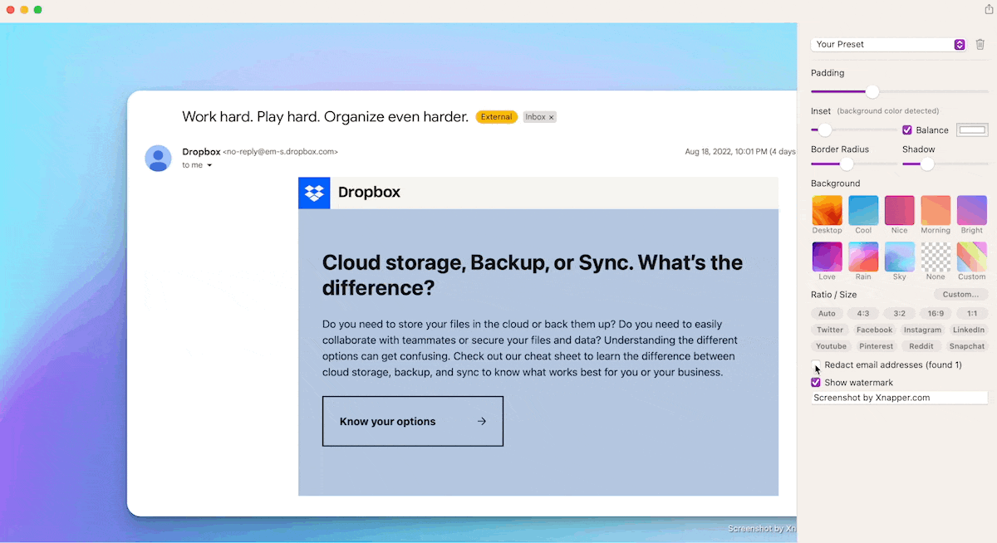Viewport: 997px width, 543px height.
Task: Click the "background color detected" note
Action: click(x=888, y=111)
